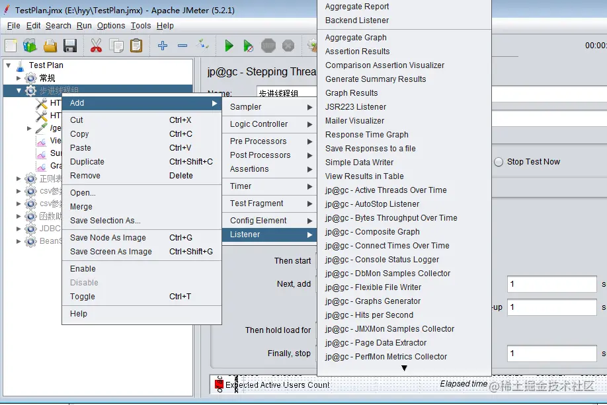The height and width of the screenshot is (405, 607).
Task: Open the Options menu
Action: 111,26
